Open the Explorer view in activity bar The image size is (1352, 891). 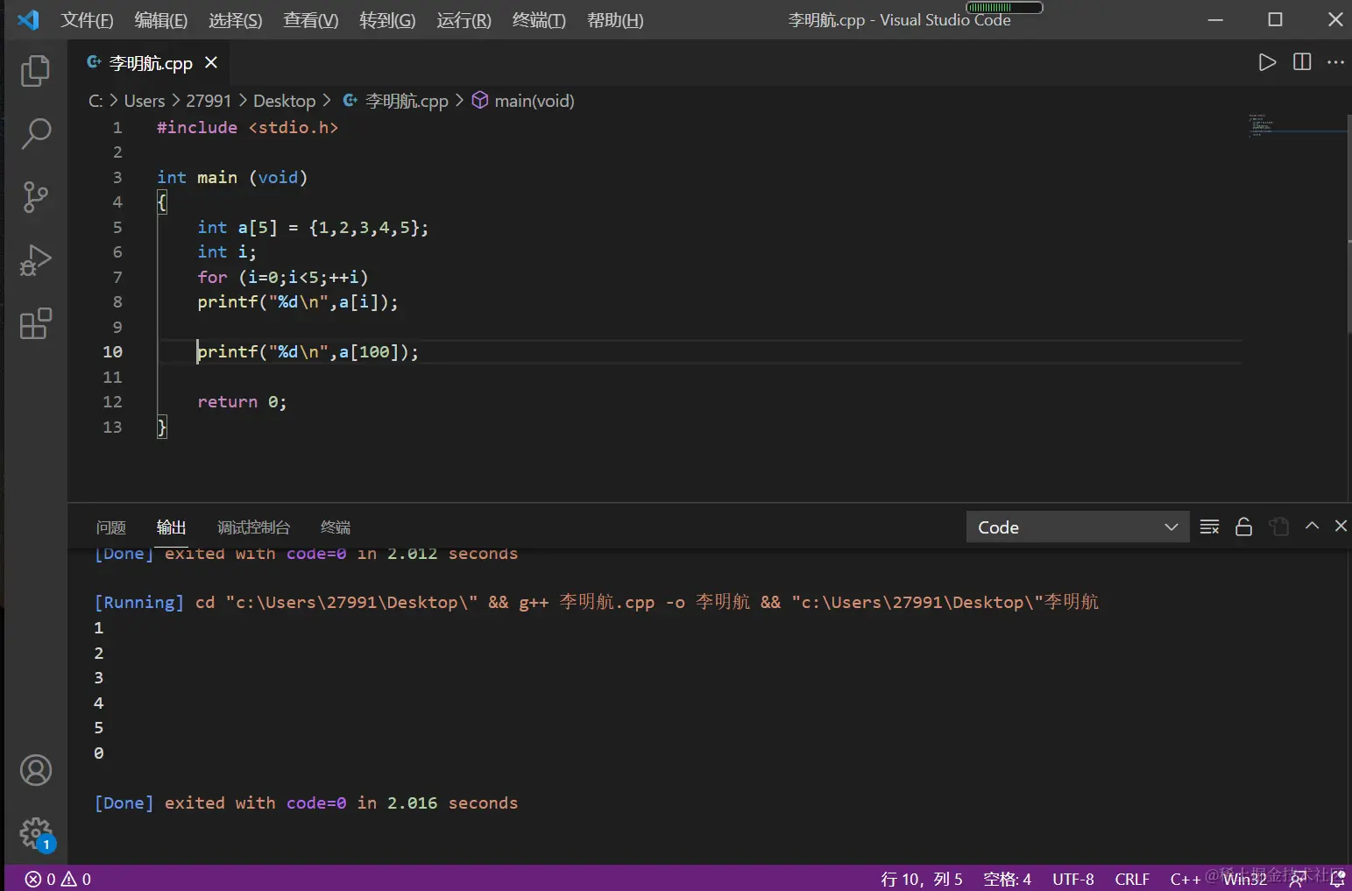[x=35, y=71]
